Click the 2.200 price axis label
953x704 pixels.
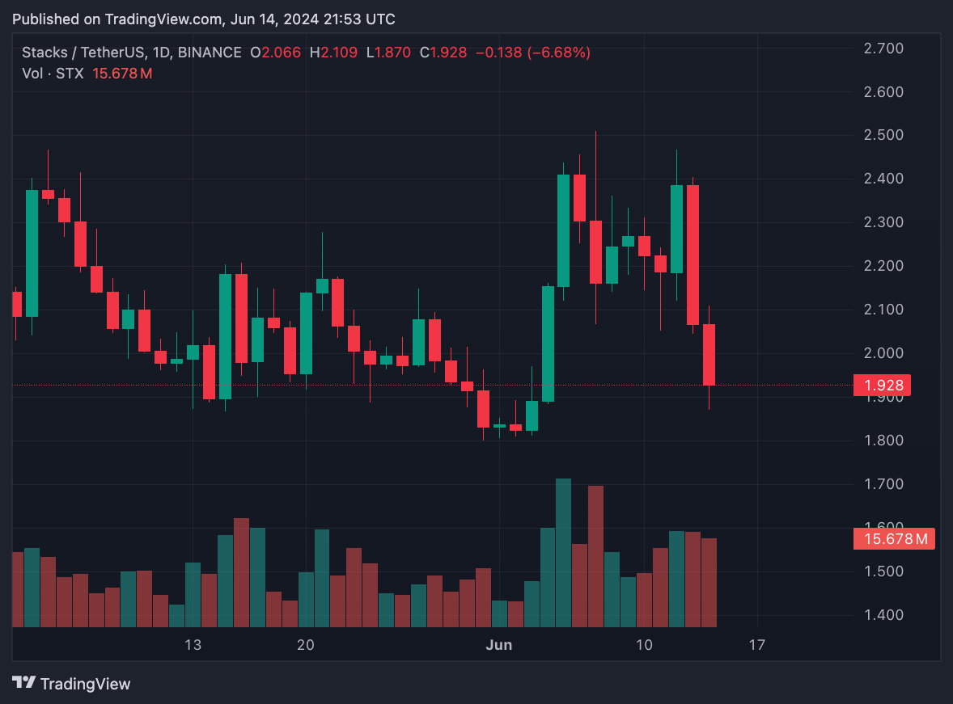[x=883, y=266]
